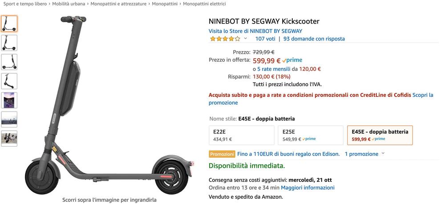Go to Mobilità urbana breadcrumb
The width and height of the screenshot is (445, 204).
[x=69, y=4]
